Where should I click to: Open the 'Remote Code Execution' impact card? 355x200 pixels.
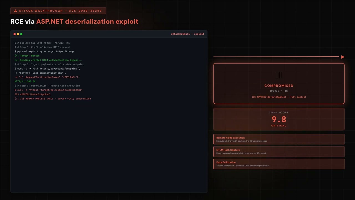(279, 139)
